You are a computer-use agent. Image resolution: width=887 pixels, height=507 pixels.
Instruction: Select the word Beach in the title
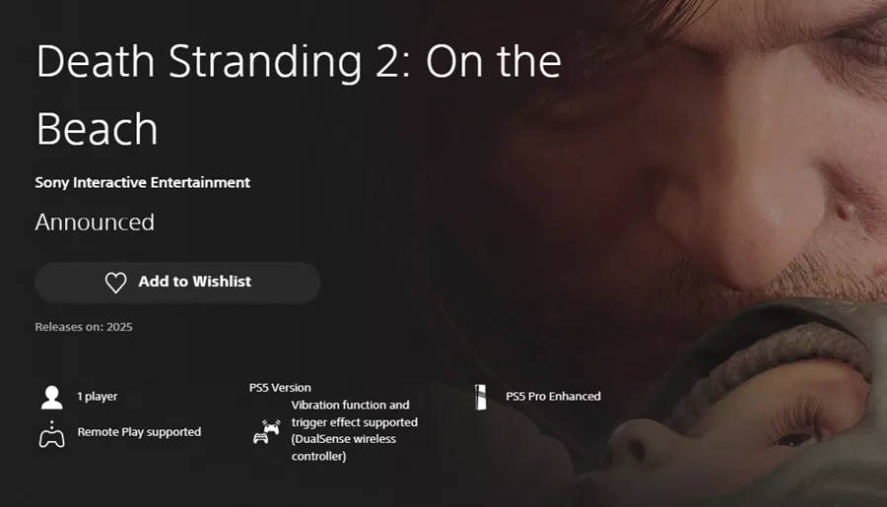coord(97,129)
